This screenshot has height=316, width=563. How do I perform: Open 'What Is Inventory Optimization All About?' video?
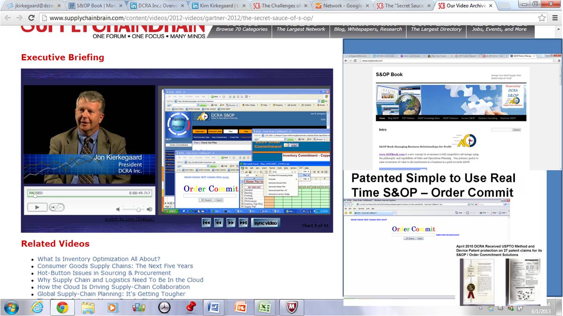(99, 259)
